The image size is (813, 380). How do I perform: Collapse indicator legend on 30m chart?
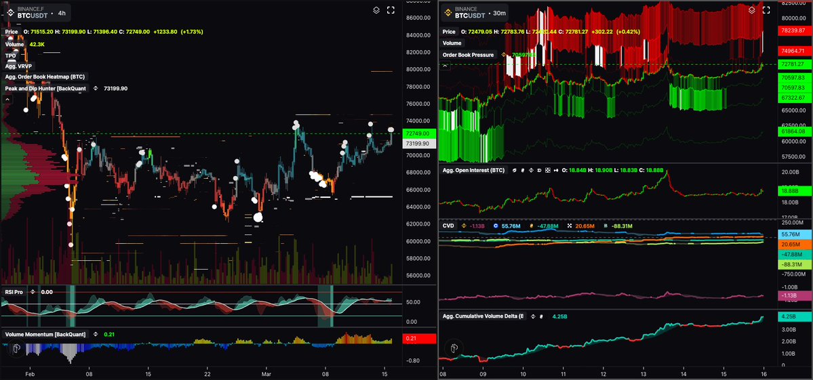click(444, 66)
